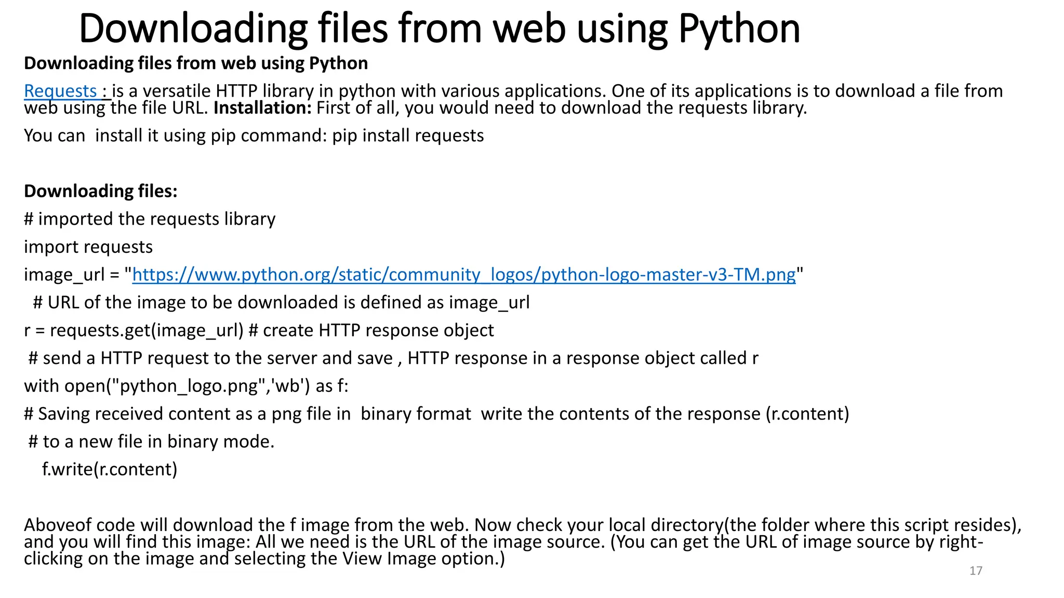
Task: Click the slide title heading text
Action: click(439, 29)
